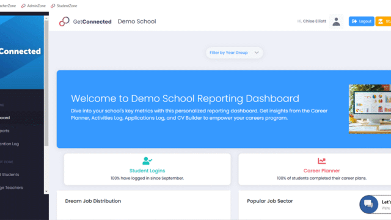The height and width of the screenshot is (220, 391).
Task: Click '100% of students completed their career plans'
Action: 321,178
